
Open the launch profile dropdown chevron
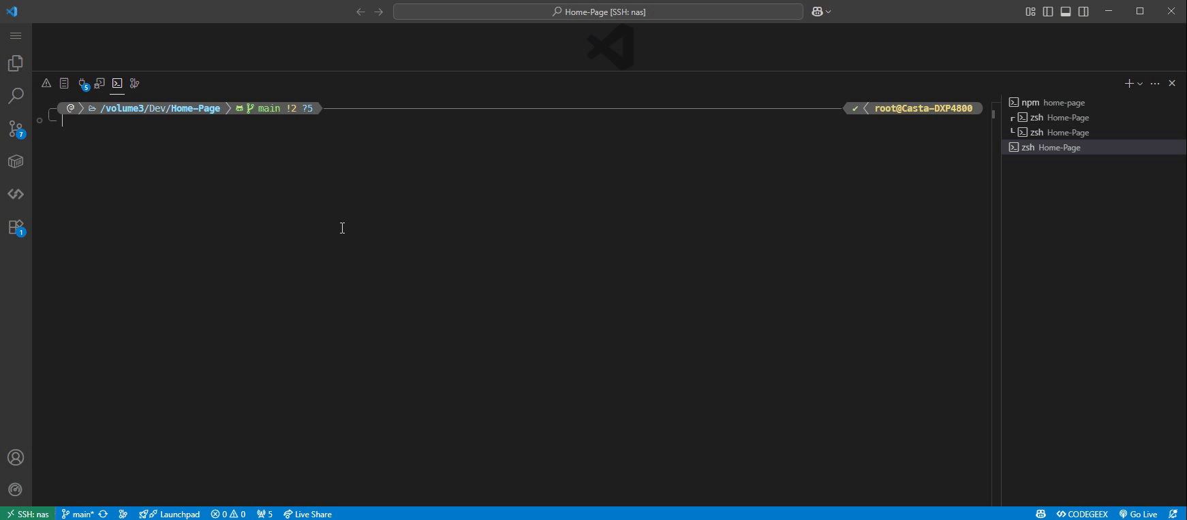pos(1140,84)
